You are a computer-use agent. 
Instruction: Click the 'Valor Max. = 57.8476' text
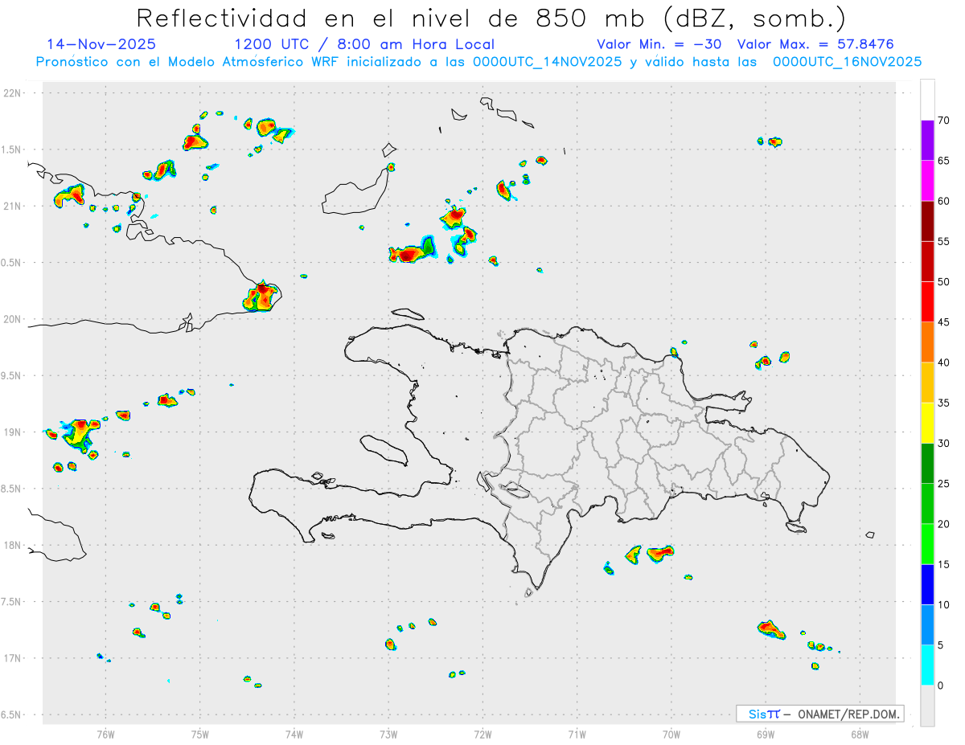pos(815,44)
